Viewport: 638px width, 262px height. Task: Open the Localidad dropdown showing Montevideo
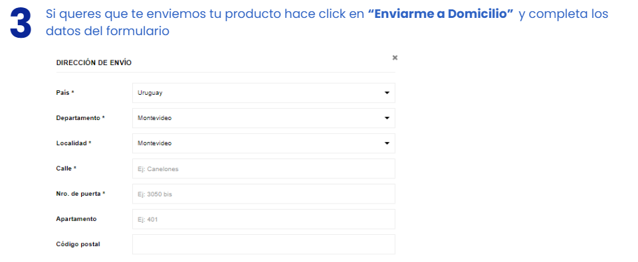point(264,143)
